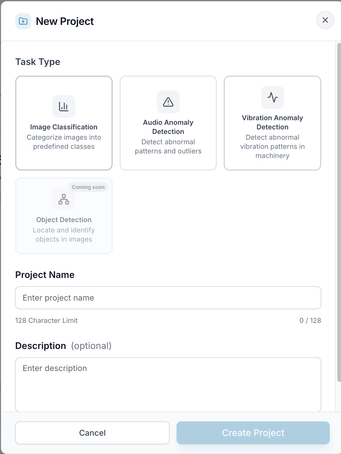This screenshot has height=454, width=341.
Task: Click the Task Type heading
Action: point(38,62)
